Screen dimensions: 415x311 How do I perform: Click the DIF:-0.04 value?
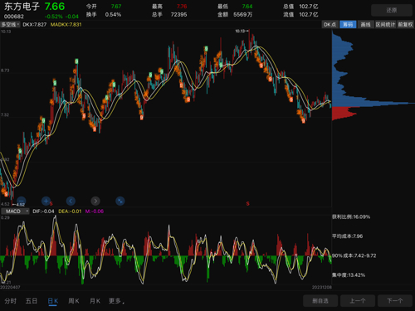43,211
